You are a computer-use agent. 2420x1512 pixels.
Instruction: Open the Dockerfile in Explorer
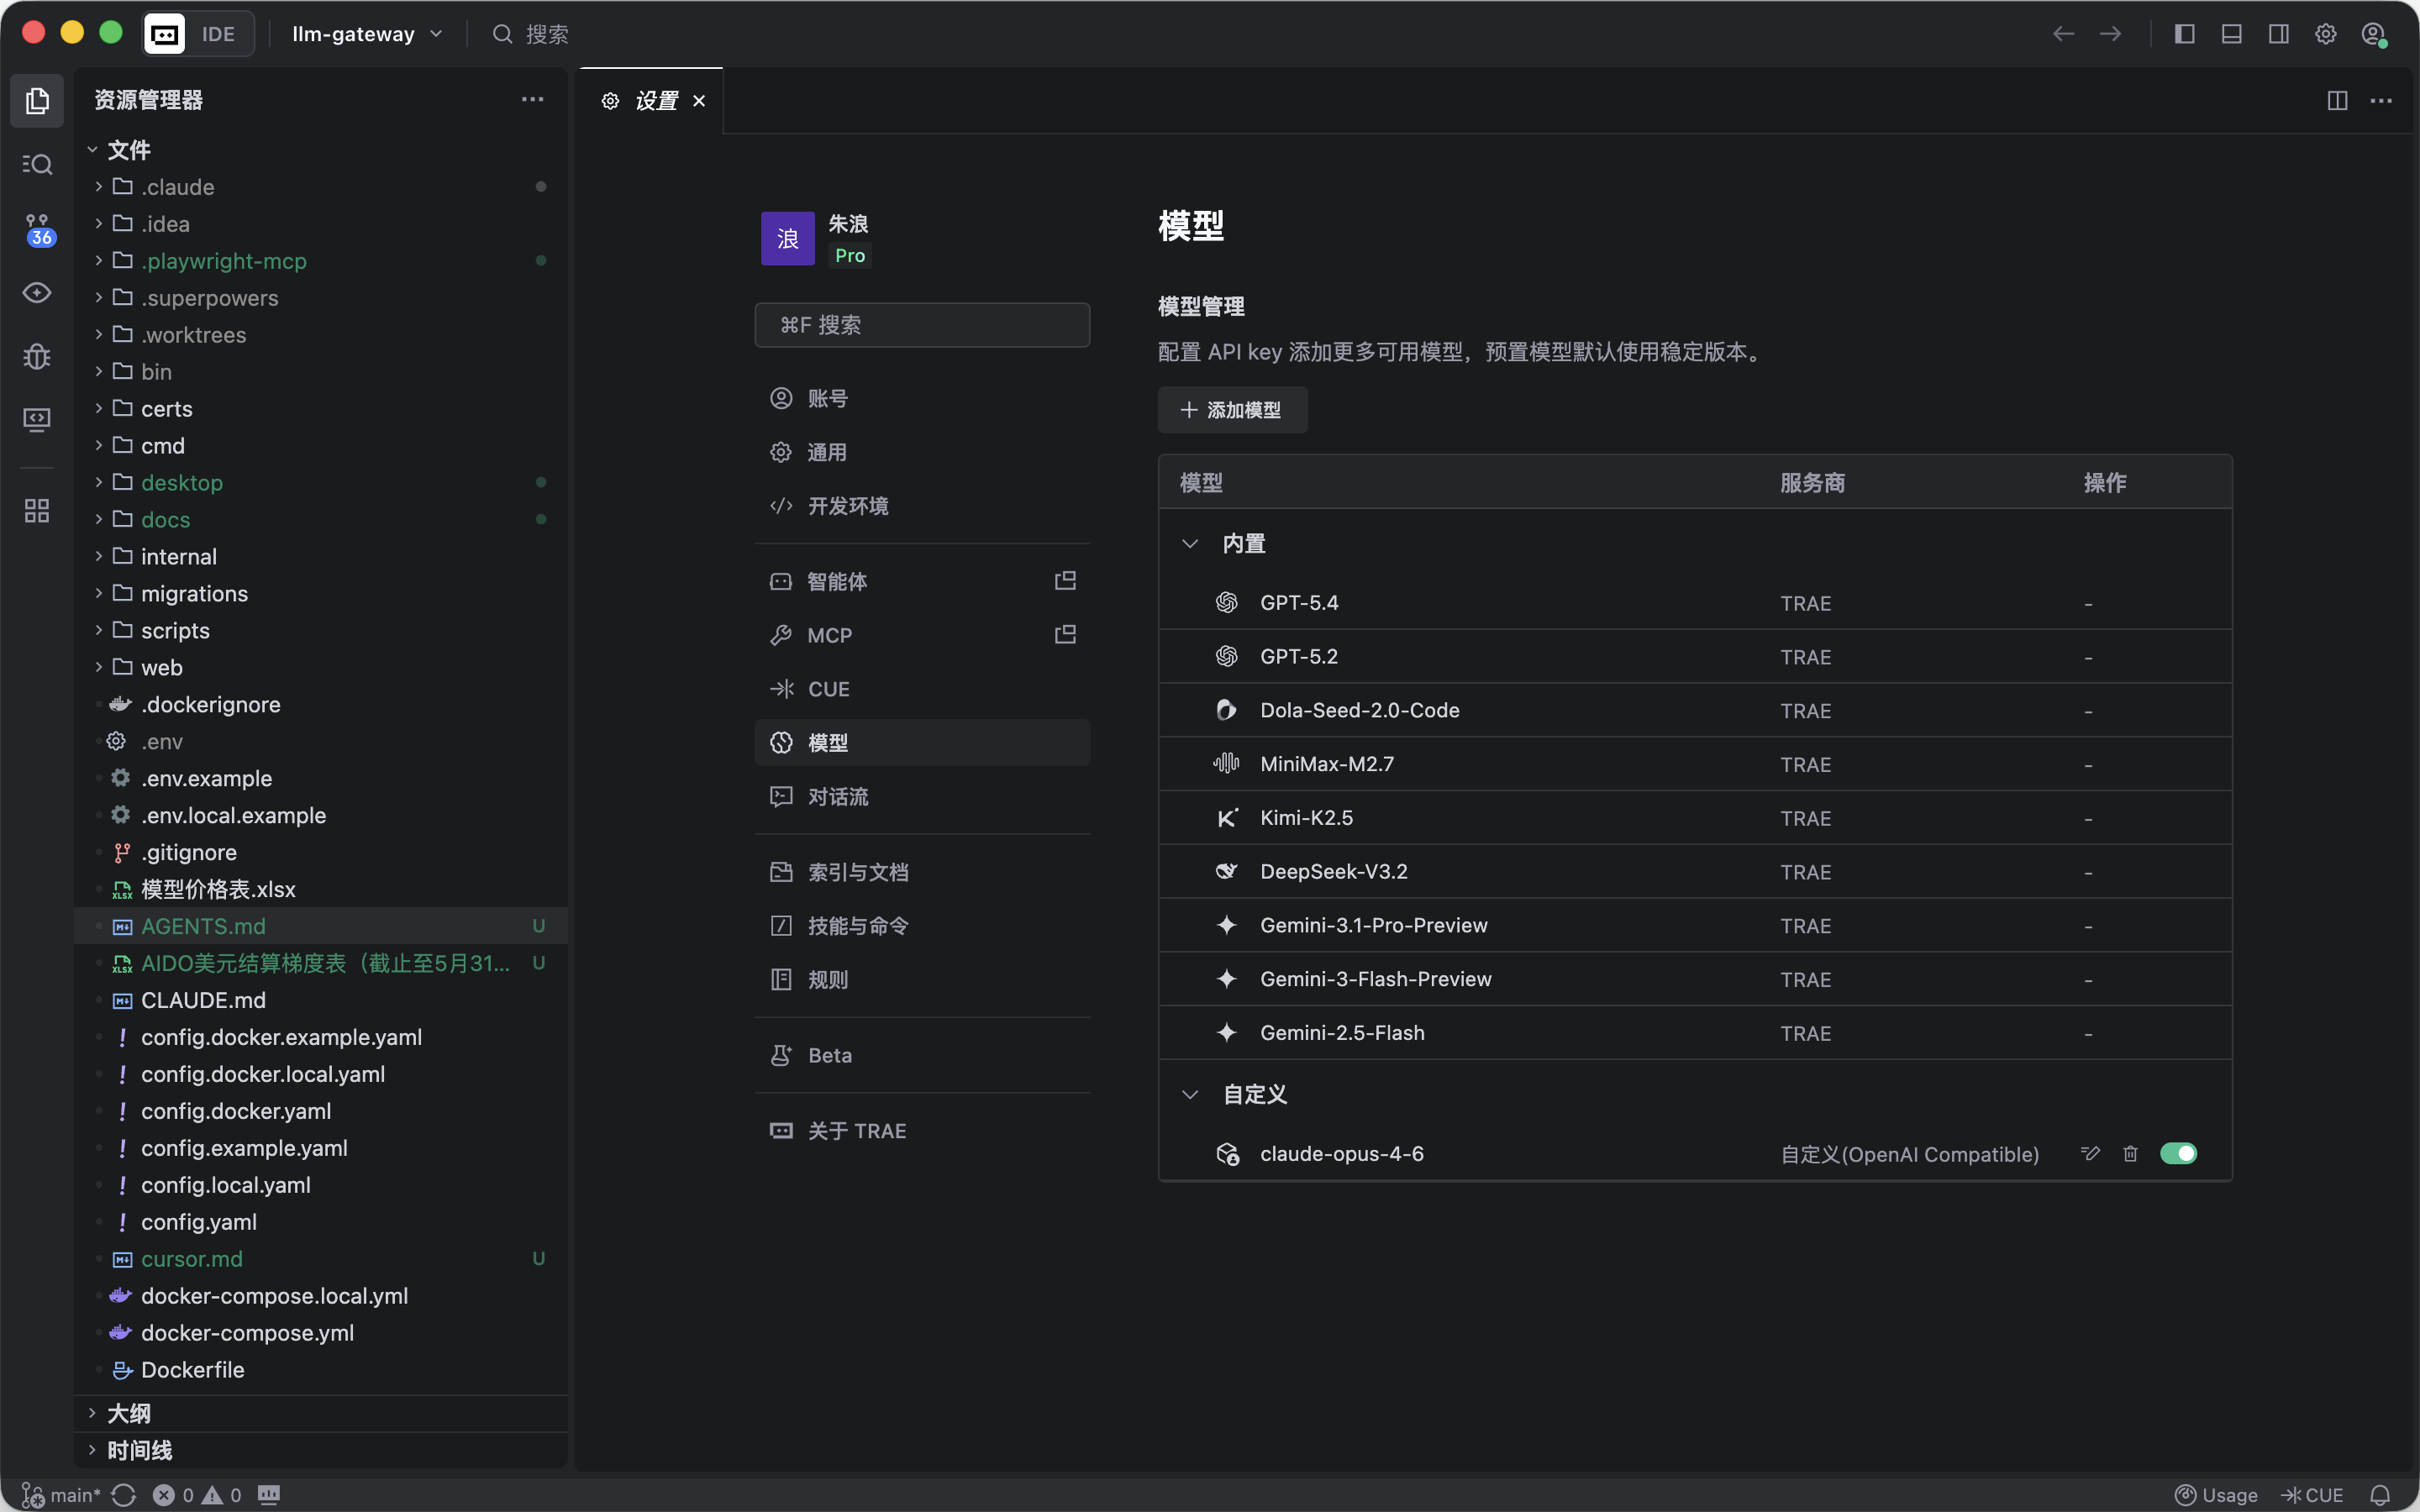coord(320,1369)
